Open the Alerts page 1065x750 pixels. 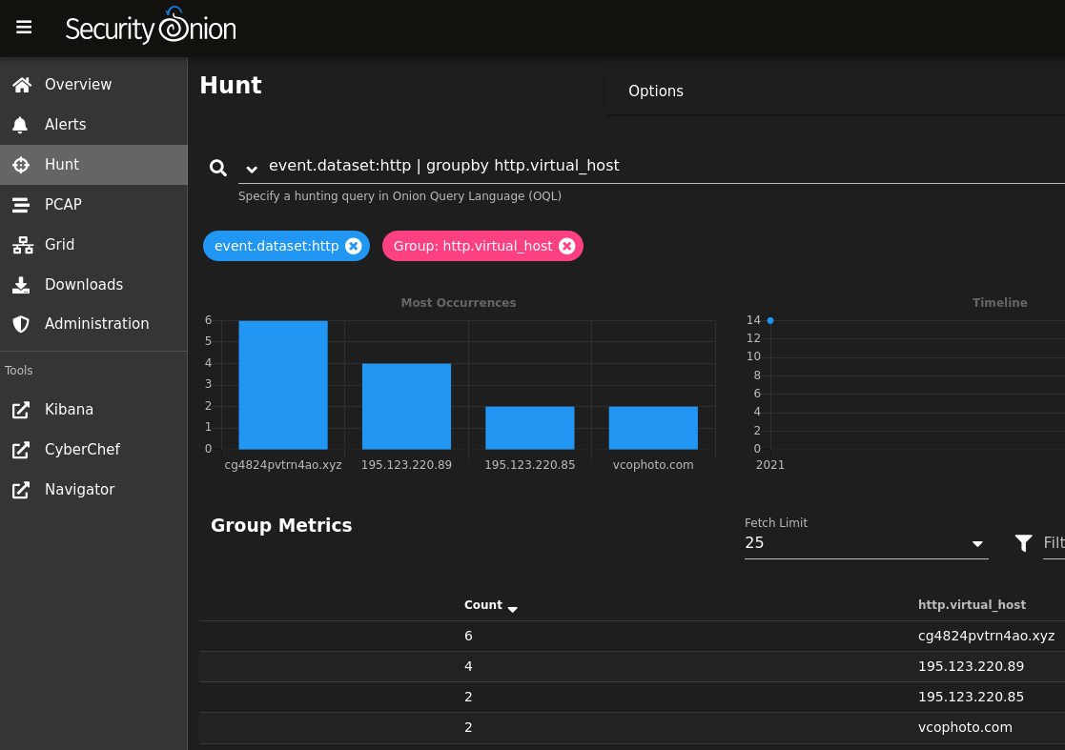(93, 124)
